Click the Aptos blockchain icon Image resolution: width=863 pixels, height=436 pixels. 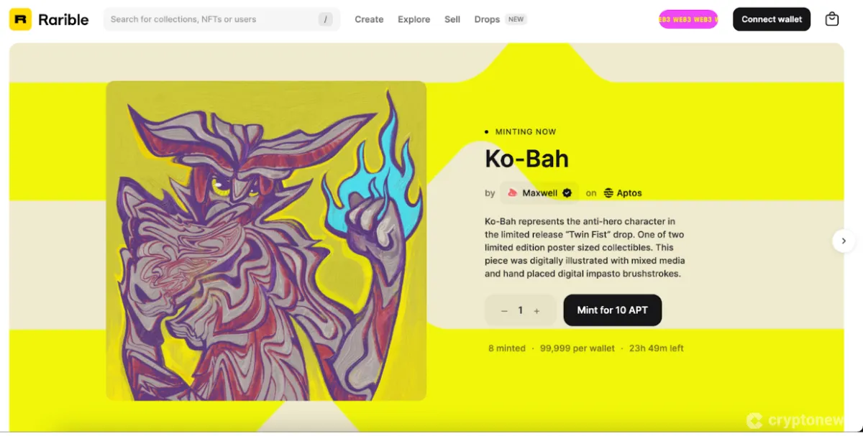608,193
